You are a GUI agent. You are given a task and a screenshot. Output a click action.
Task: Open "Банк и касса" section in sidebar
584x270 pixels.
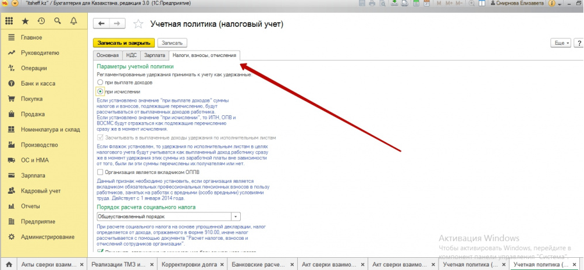point(38,83)
